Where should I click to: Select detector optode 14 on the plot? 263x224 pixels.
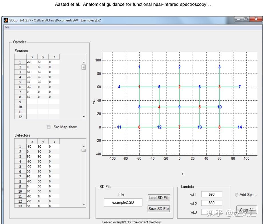(x=240, y=127)
